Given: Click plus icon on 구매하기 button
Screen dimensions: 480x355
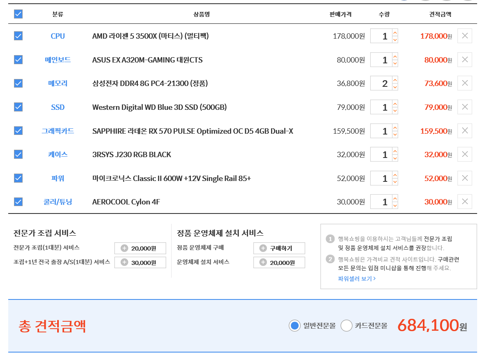Looking at the screenshot, I should (x=263, y=248).
